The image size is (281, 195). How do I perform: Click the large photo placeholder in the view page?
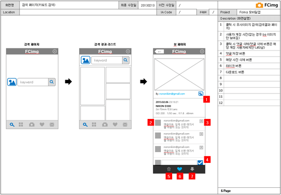[x=179, y=75]
